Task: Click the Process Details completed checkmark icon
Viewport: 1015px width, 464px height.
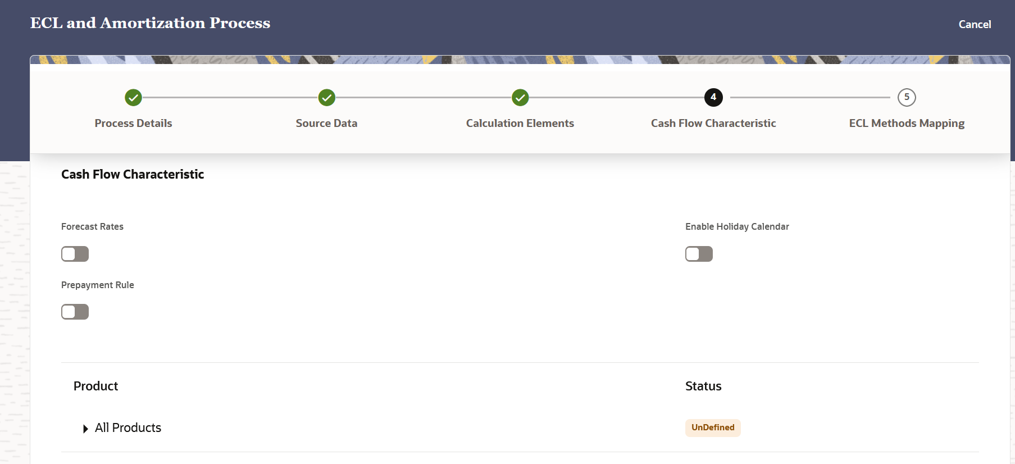Action: click(x=133, y=98)
